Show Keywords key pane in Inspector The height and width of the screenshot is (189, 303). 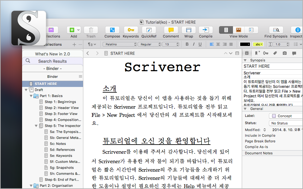[x=266, y=53]
